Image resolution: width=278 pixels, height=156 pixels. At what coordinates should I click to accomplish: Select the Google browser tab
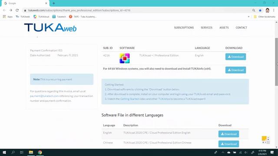25,3
